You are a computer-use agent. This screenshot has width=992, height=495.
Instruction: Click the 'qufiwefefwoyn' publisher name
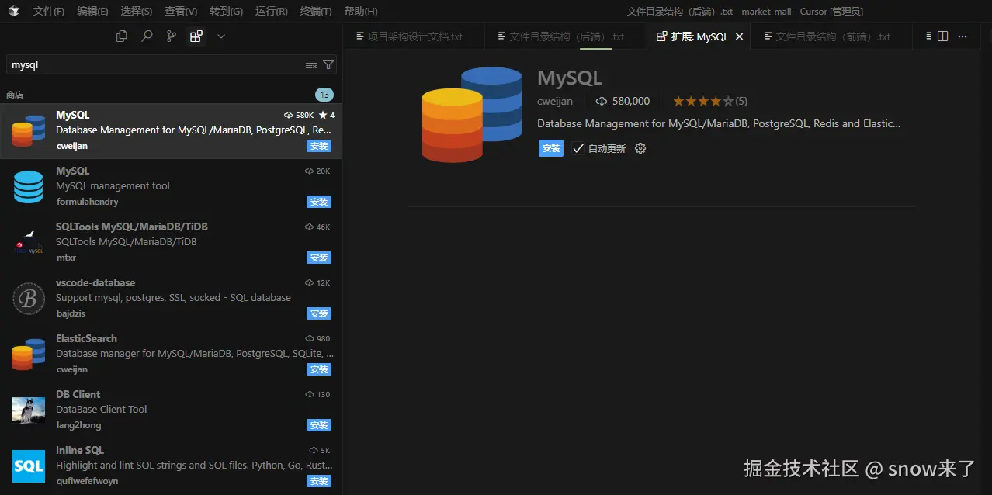pos(87,481)
